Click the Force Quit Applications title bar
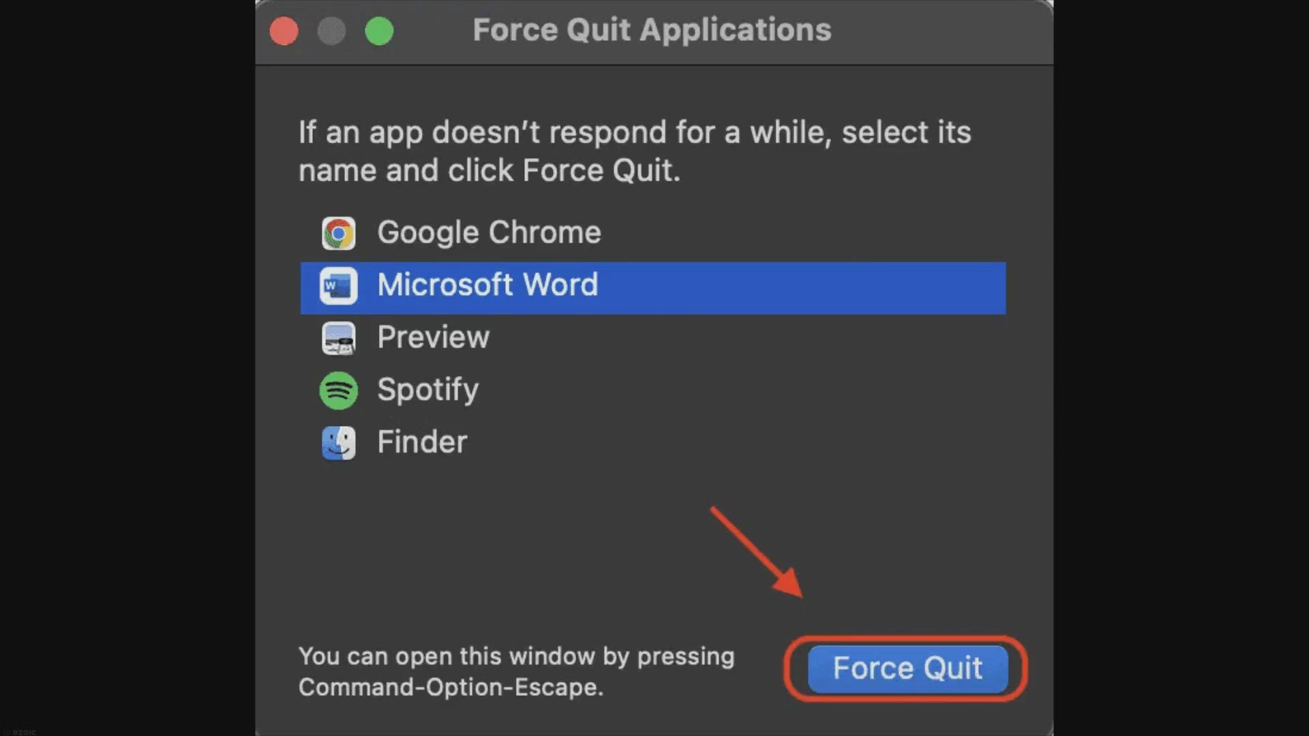This screenshot has width=1309, height=736. tap(652, 30)
